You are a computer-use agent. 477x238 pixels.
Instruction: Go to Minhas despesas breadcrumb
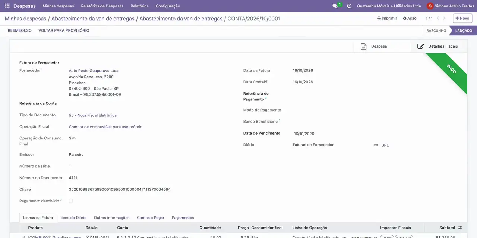[x=25, y=19]
